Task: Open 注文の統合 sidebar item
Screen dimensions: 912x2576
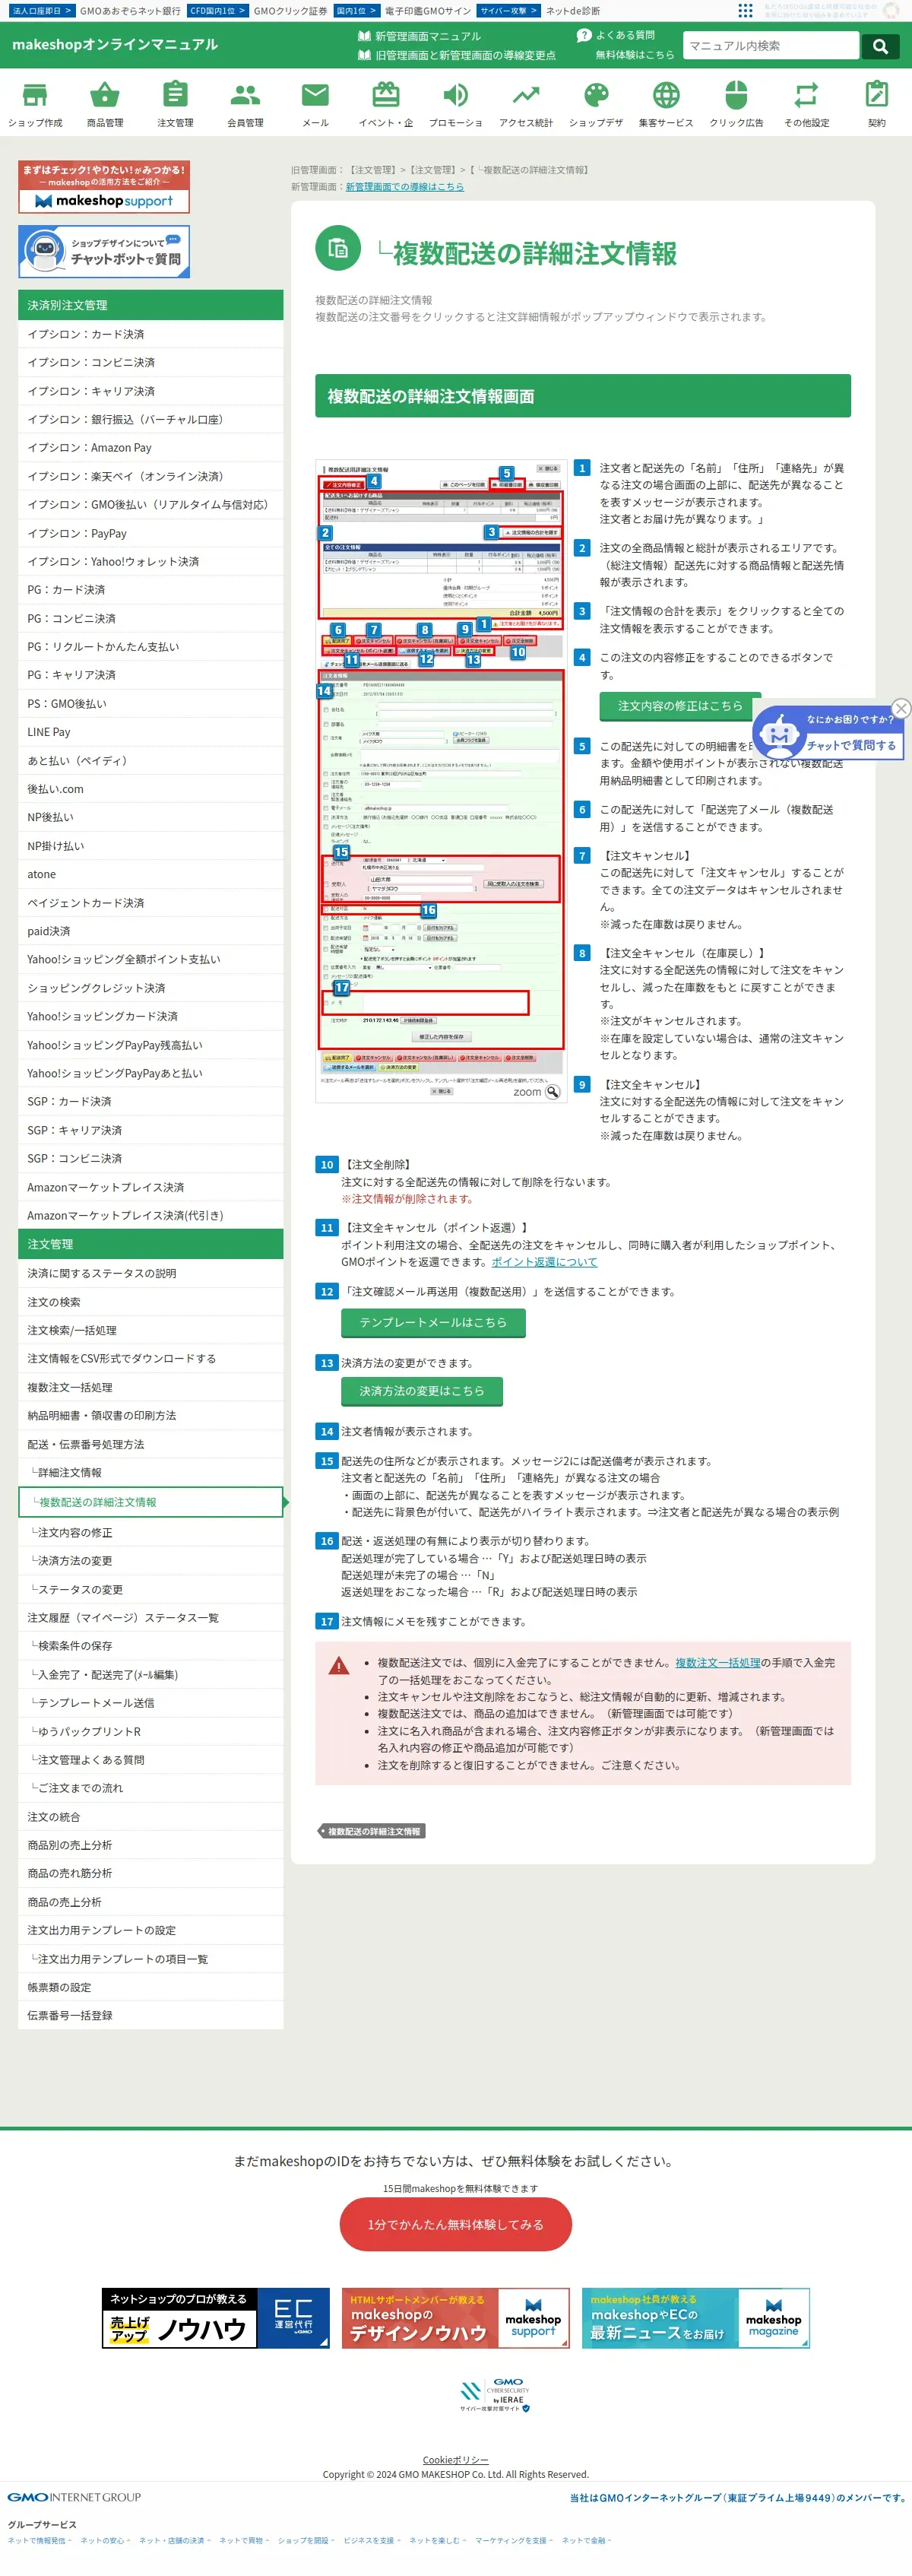Action: point(150,1817)
